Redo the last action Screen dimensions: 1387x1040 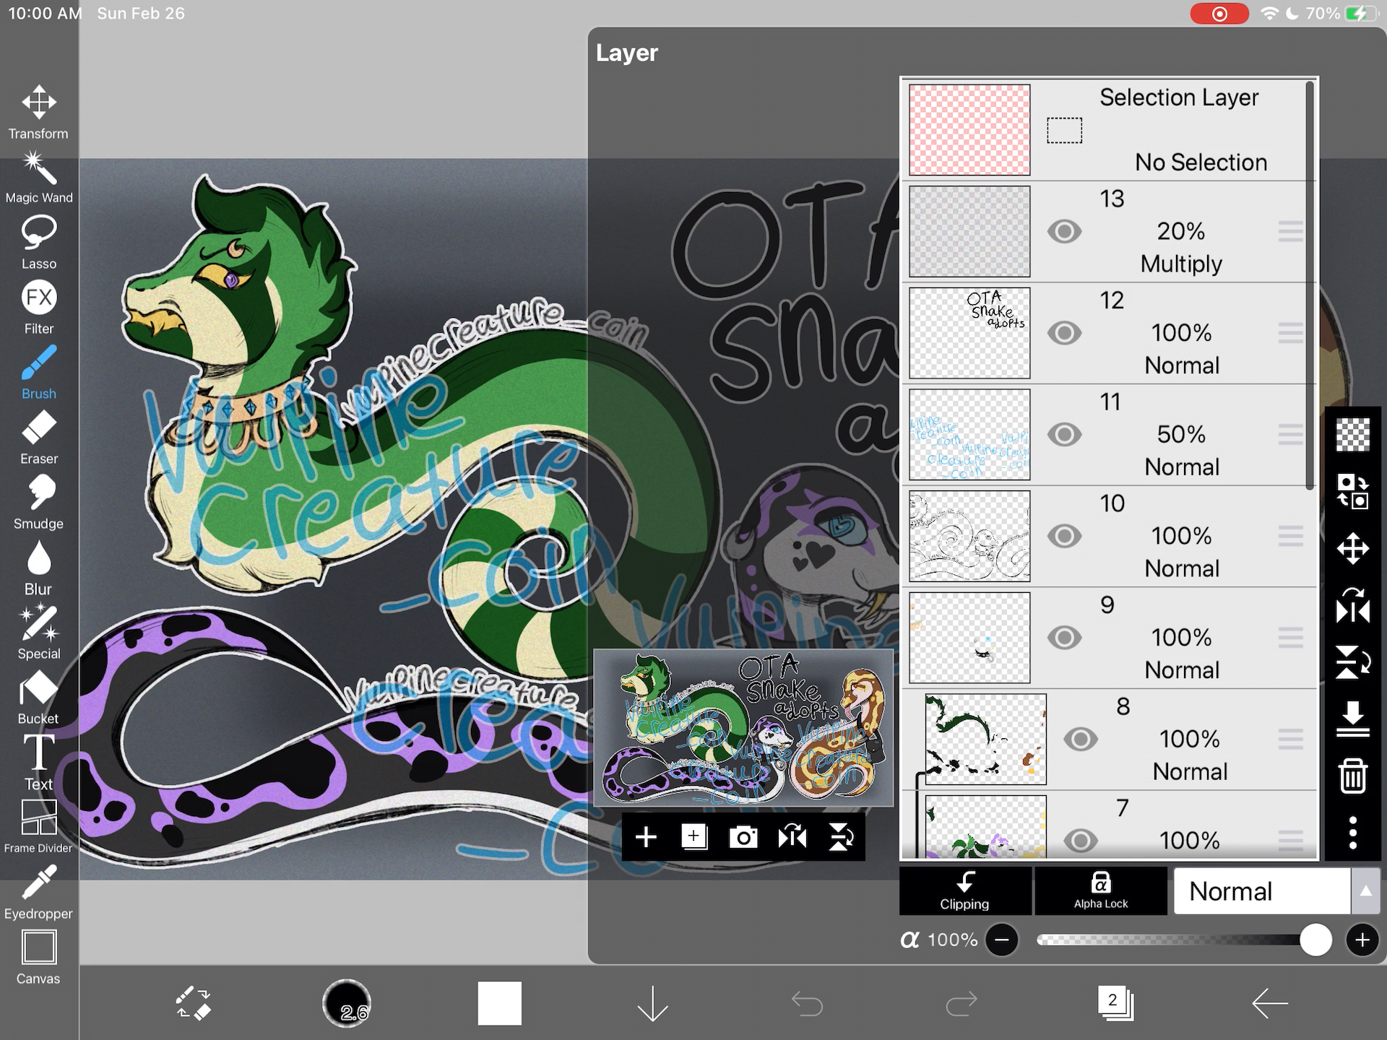(961, 1003)
